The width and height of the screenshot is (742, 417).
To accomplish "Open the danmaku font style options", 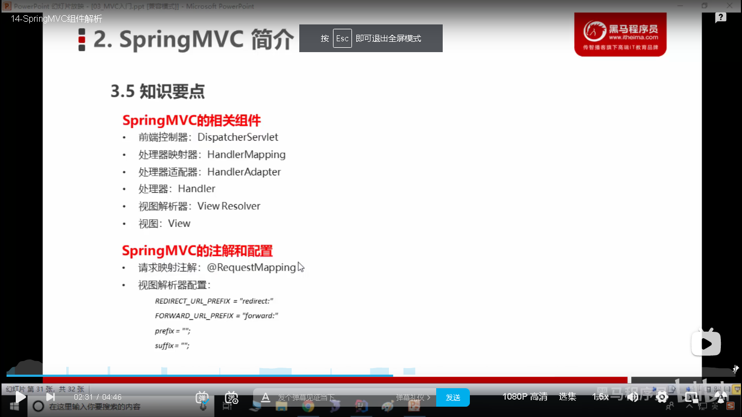I will point(266,397).
